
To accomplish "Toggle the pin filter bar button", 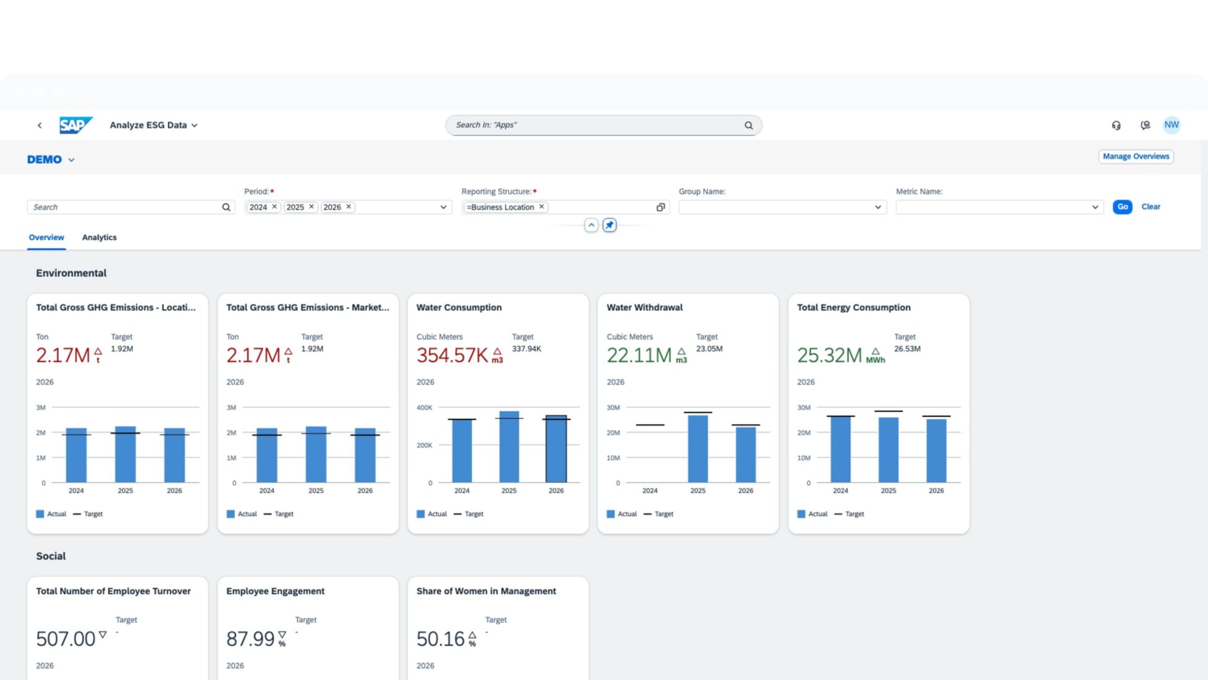I will pos(610,225).
